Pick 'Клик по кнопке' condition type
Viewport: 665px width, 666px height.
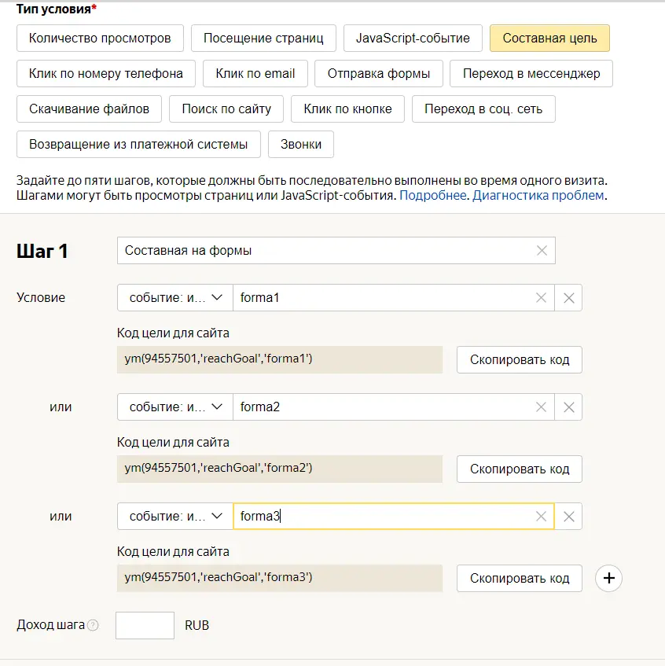(x=347, y=109)
